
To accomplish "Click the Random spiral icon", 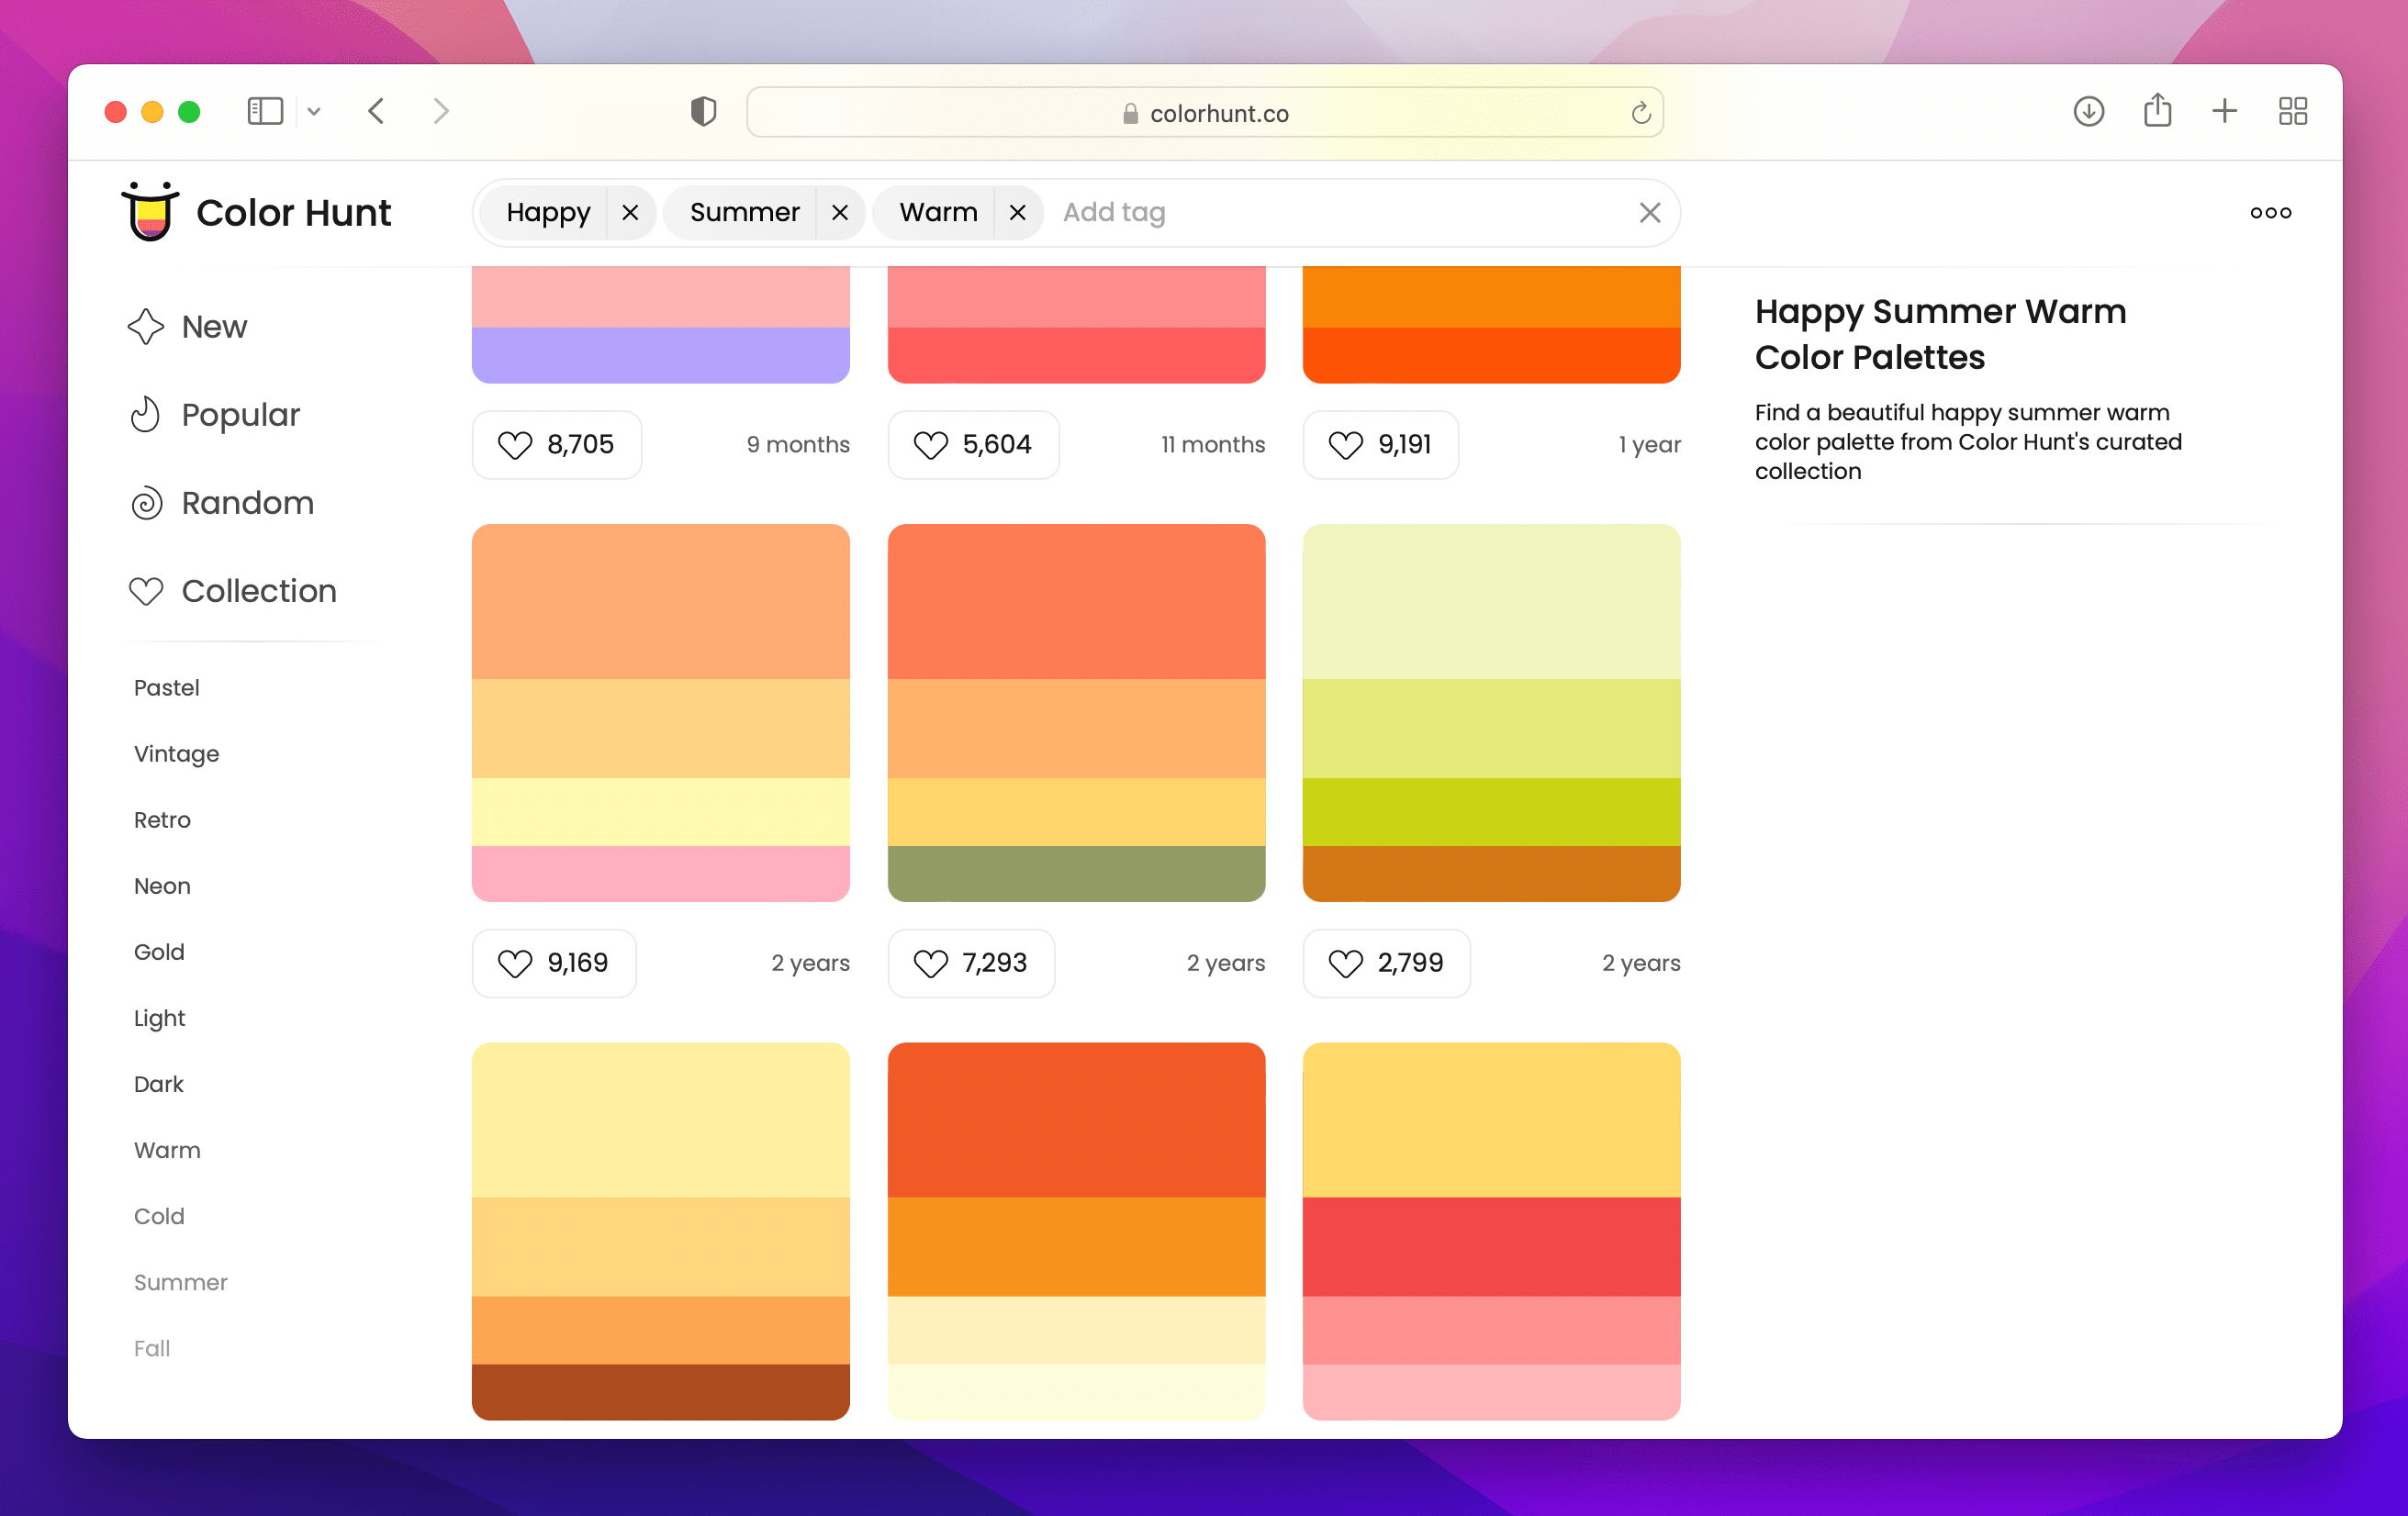I will tap(146, 503).
